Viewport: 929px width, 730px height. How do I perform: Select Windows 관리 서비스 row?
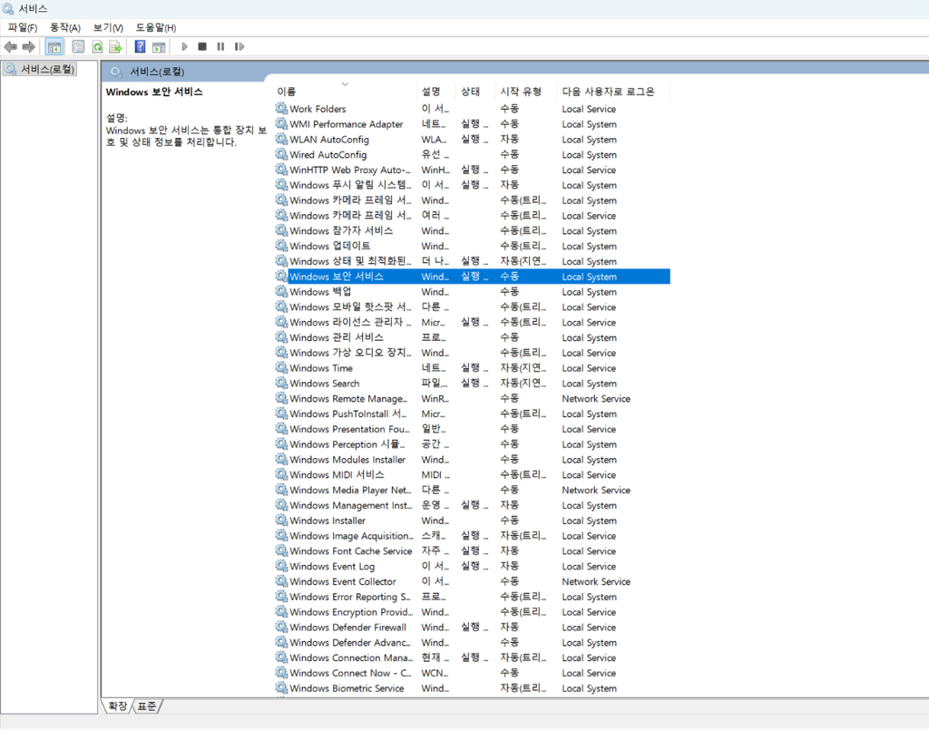coord(472,337)
